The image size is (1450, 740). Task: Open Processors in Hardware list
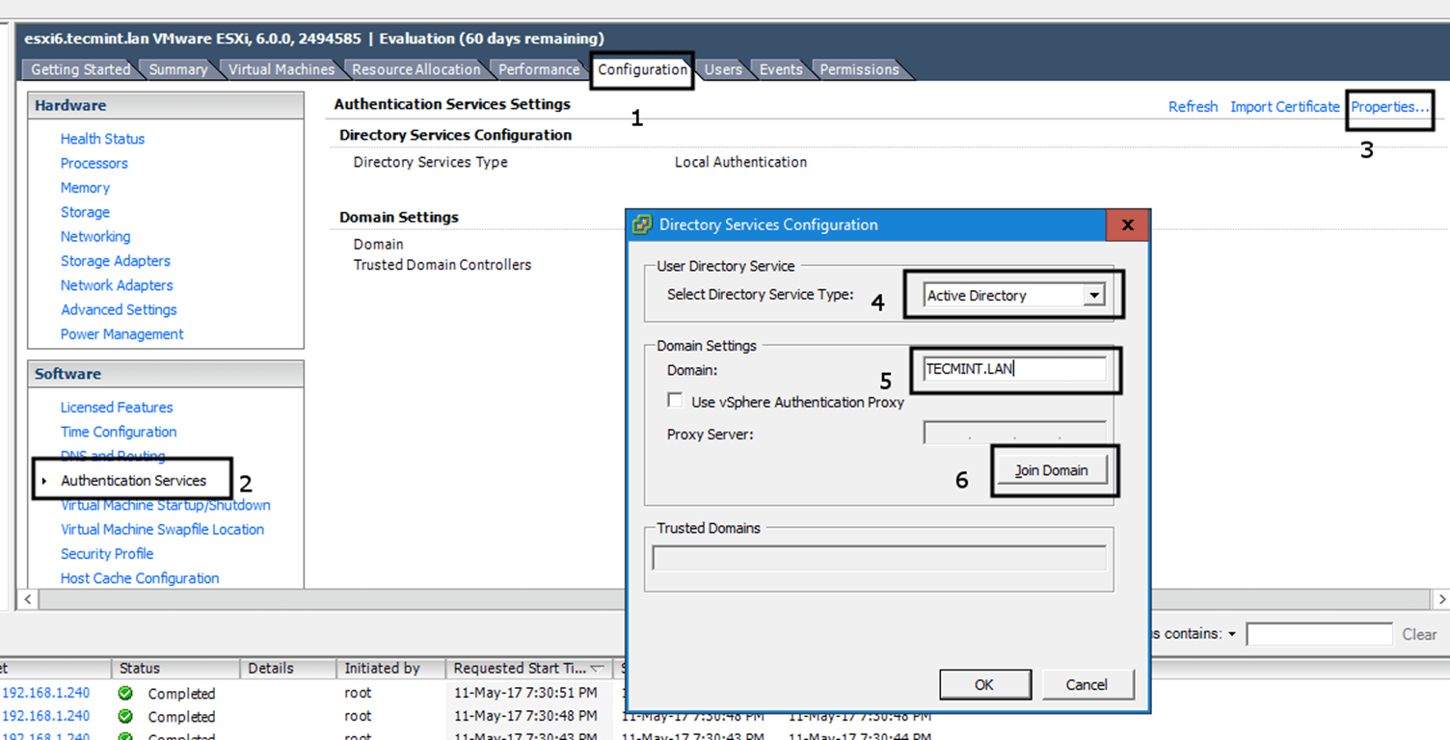(x=94, y=163)
